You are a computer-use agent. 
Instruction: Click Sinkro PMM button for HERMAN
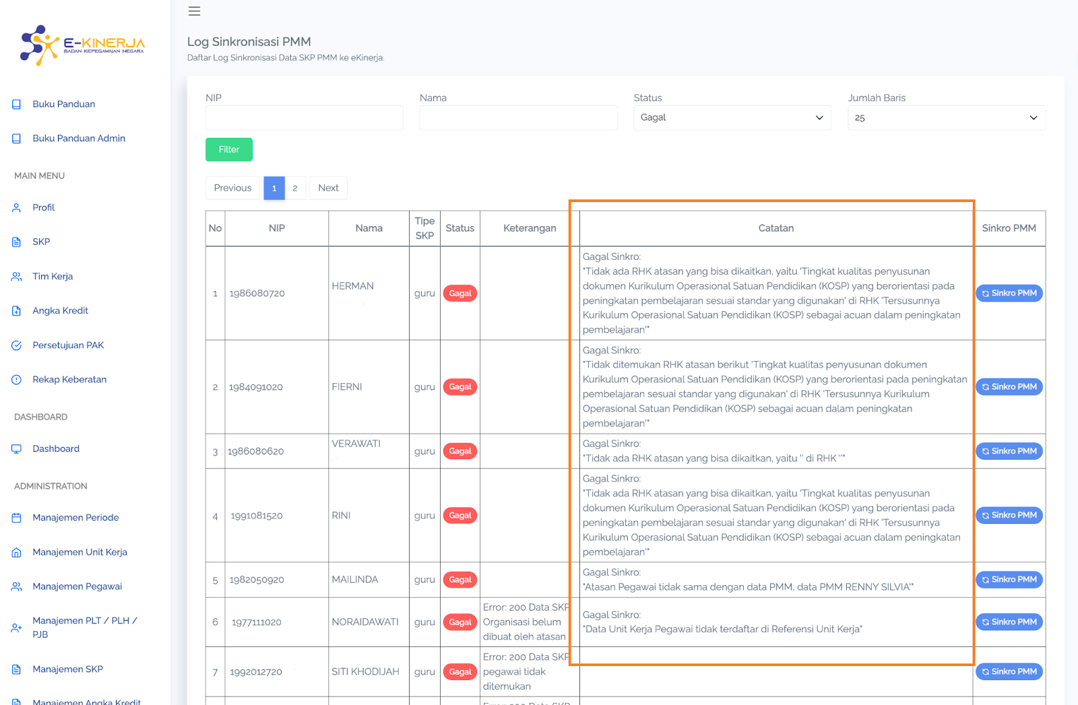pos(1009,294)
